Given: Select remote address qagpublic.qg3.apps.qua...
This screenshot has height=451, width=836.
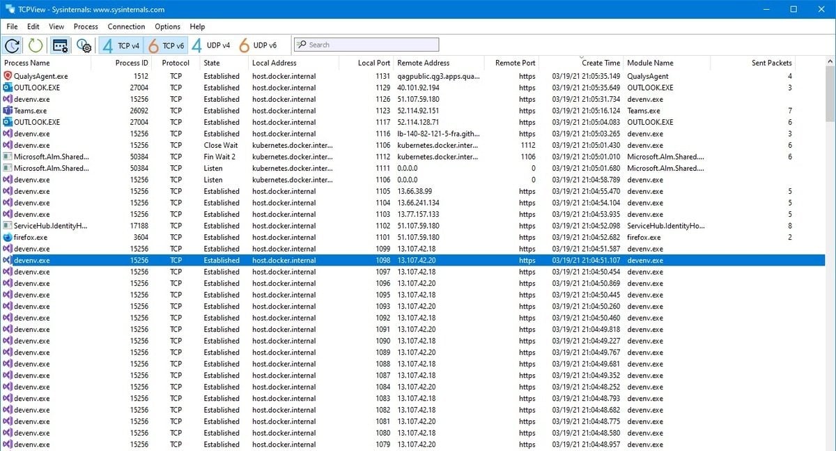Looking at the screenshot, I should click(438, 76).
